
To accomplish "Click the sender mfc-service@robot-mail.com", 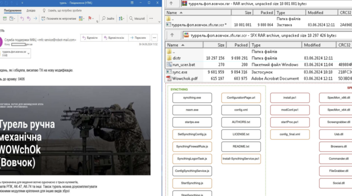I will pos(40,40).
